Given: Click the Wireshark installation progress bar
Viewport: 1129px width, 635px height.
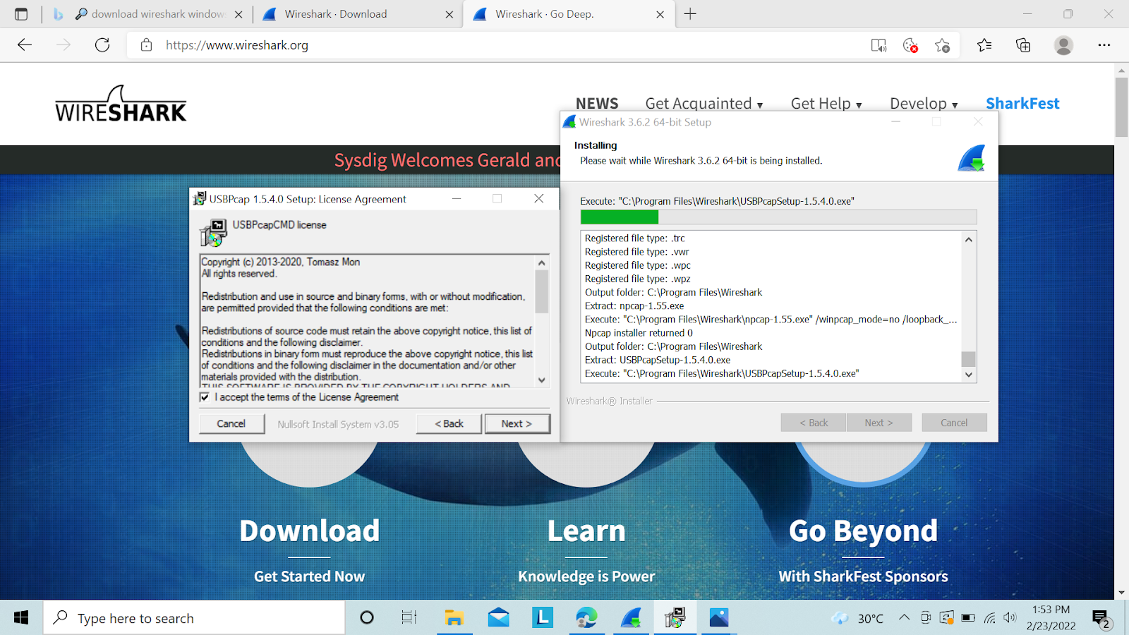Looking at the screenshot, I should click(778, 217).
